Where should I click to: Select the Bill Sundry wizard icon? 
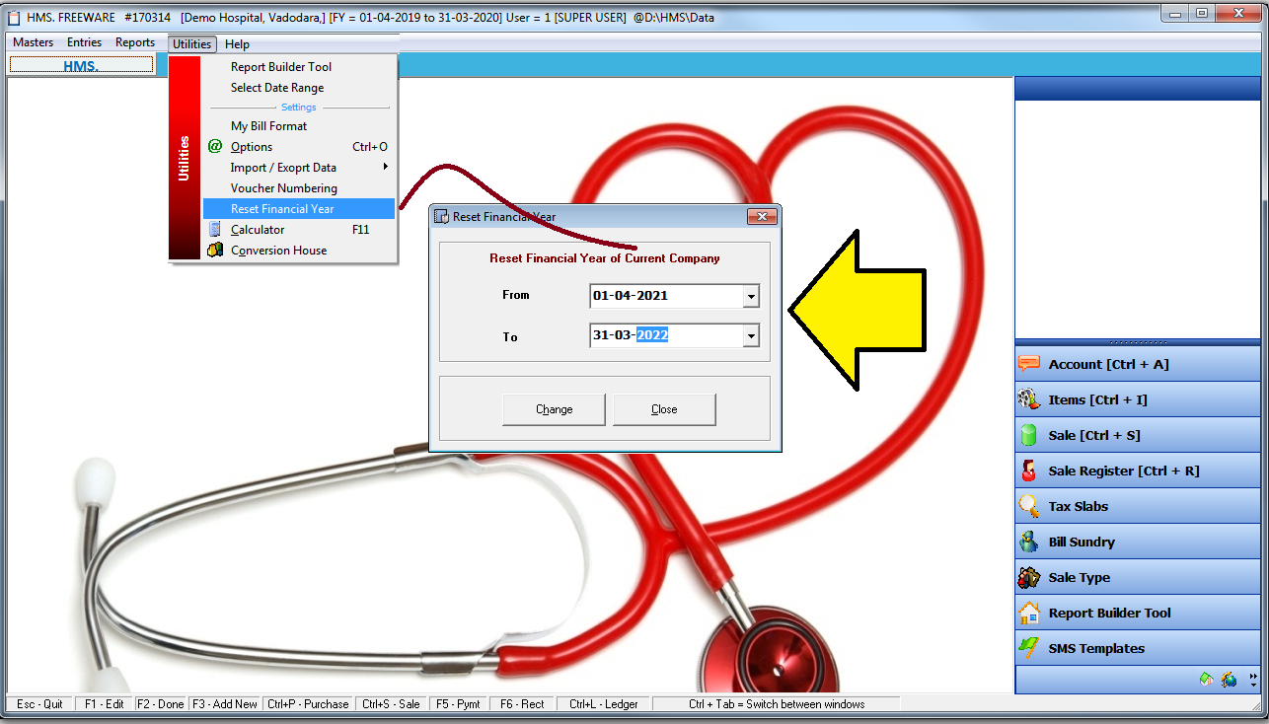pyautogui.click(x=1028, y=541)
